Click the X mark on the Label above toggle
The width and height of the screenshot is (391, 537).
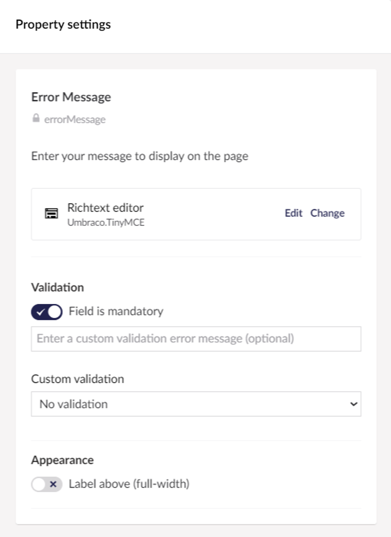click(53, 484)
